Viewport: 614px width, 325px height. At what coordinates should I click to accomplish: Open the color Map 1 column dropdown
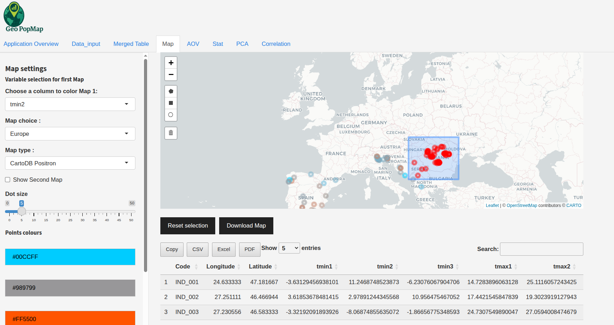[x=70, y=104]
